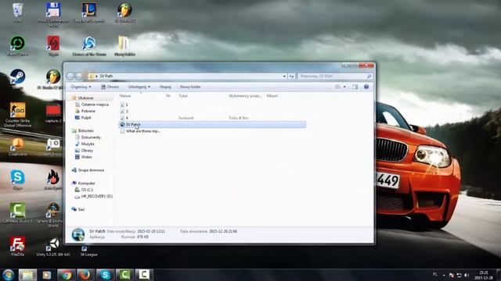Open Firefox from the taskbar

coord(85,275)
